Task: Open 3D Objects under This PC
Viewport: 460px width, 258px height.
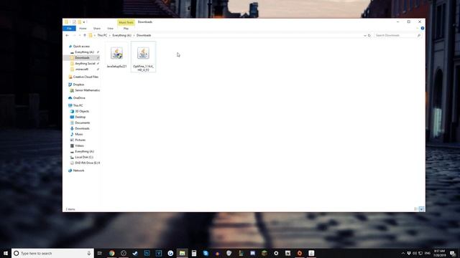Action: click(82, 112)
